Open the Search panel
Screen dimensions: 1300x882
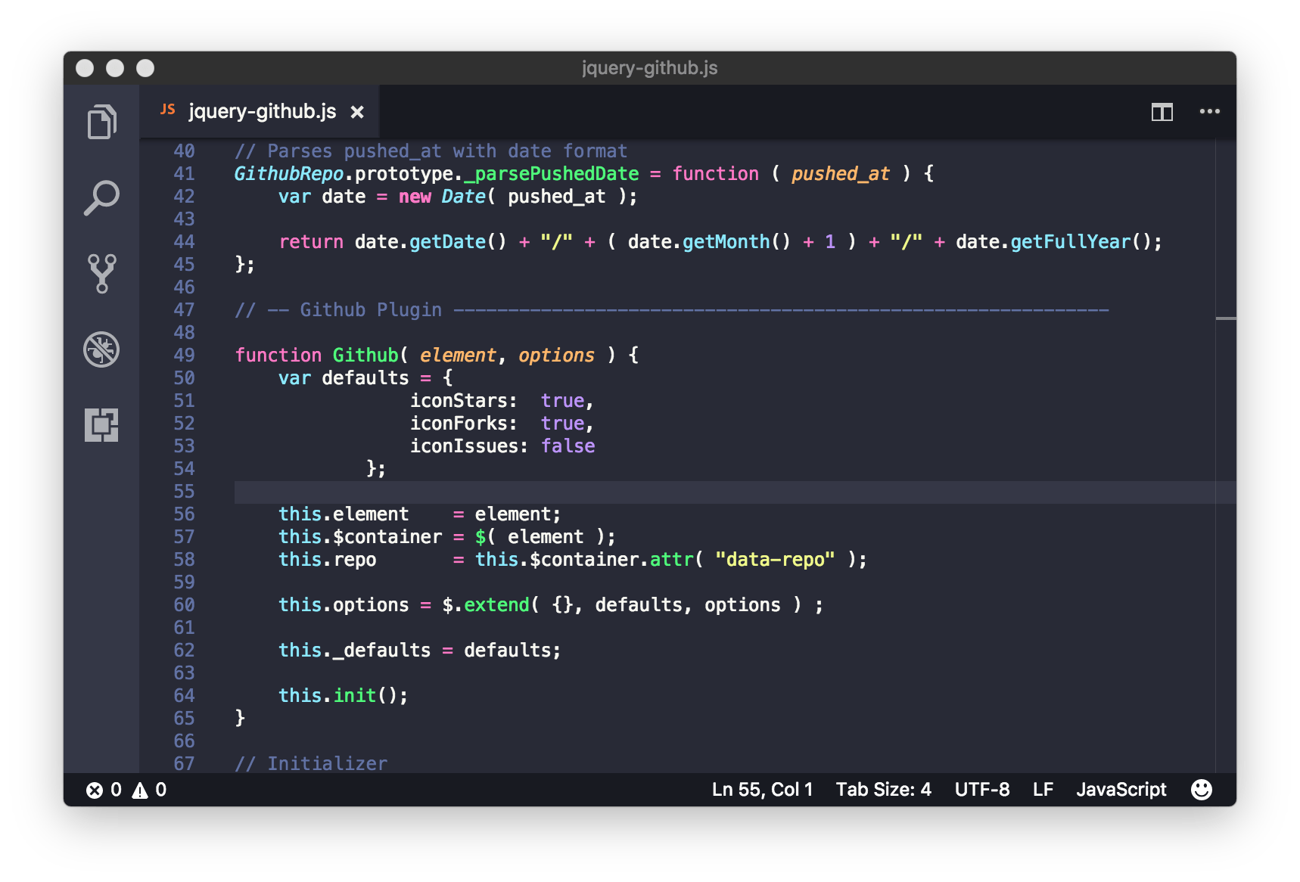point(103,197)
